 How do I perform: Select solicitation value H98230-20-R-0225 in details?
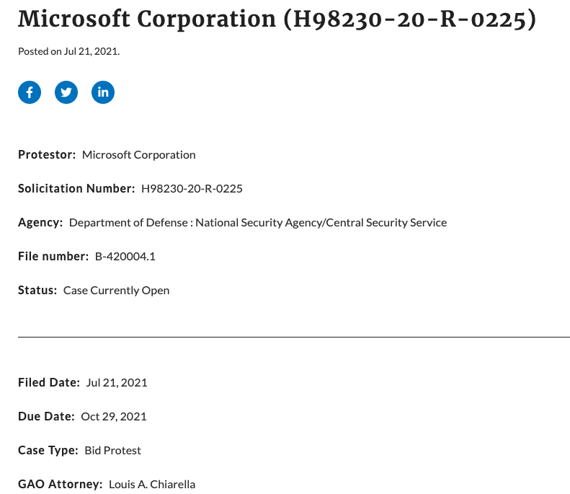pyautogui.click(x=192, y=189)
